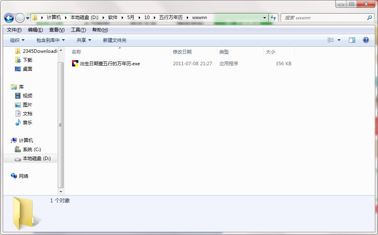Toggle the preview pane icon
The height and width of the screenshot is (235, 378).
click(352, 40)
